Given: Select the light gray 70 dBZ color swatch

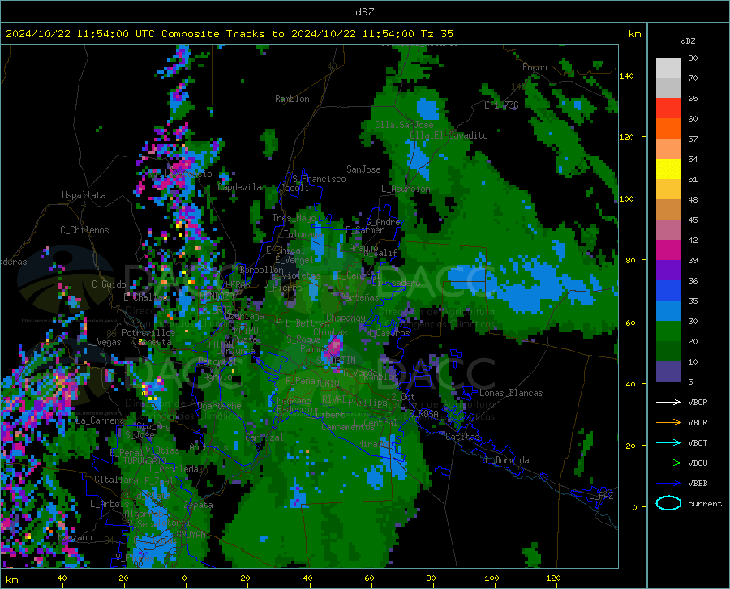Looking at the screenshot, I should [668, 68].
